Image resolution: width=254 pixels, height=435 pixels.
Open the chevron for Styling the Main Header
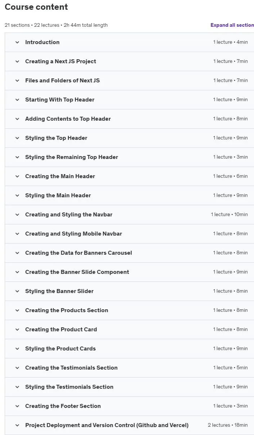(17, 195)
